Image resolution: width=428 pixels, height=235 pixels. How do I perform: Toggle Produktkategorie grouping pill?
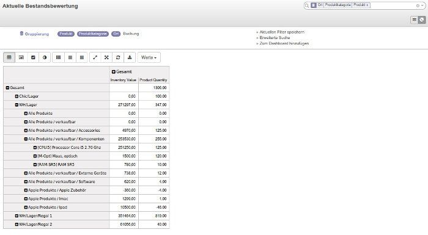[93, 34]
